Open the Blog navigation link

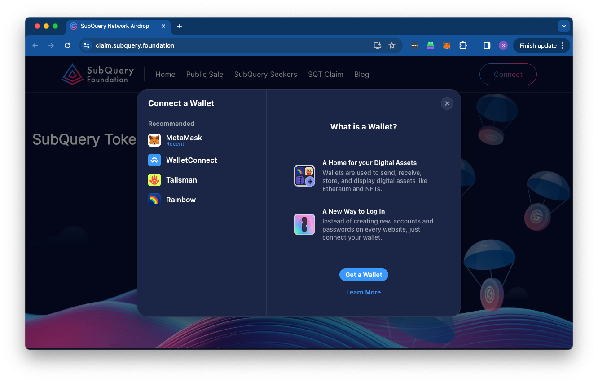tap(361, 75)
